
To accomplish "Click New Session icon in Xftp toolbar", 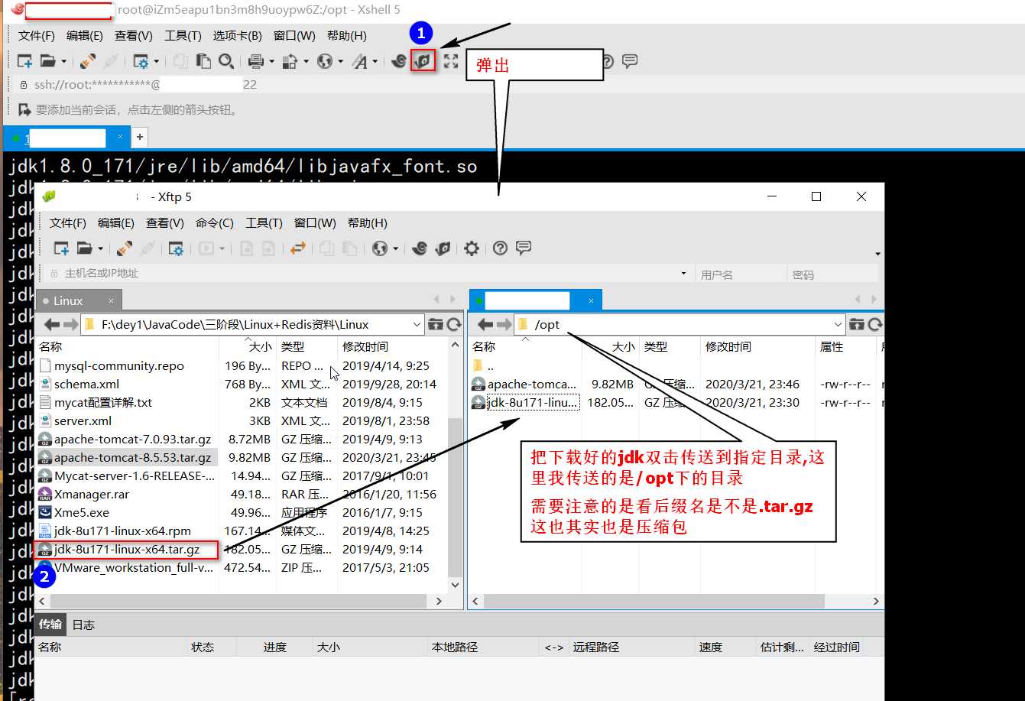I will click(x=61, y=248).
